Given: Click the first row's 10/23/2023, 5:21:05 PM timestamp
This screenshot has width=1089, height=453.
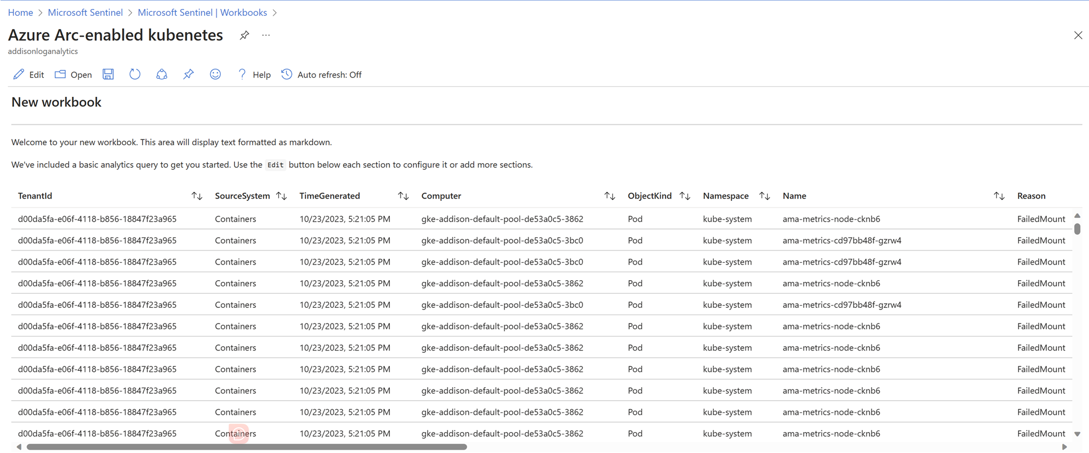Looking at the screenshot, I should coord(345,219).
